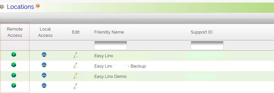Focus the Support ID filter field
This screenshot has width=274, height=93.
[207, 45]
